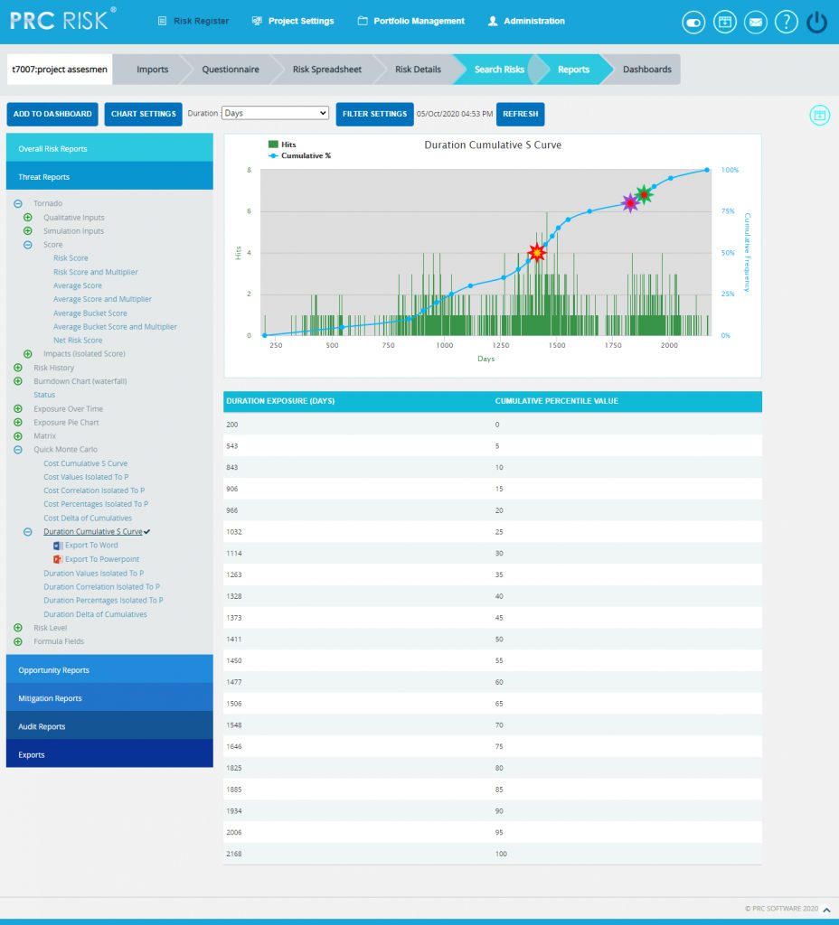Open the Exports section
This screenshot has width=839, height=925.
109,754
